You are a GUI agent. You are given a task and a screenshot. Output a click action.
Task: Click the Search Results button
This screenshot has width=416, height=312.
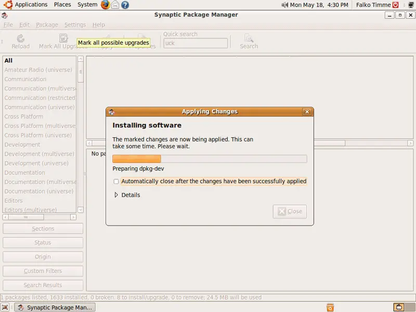point(43,285)
